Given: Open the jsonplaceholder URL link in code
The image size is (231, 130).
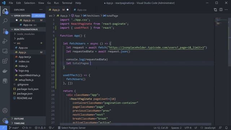Looking at the screenshot, I should [x=157, y=47].
